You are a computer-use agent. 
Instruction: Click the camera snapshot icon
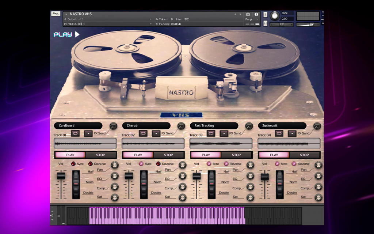coord(248,14)
